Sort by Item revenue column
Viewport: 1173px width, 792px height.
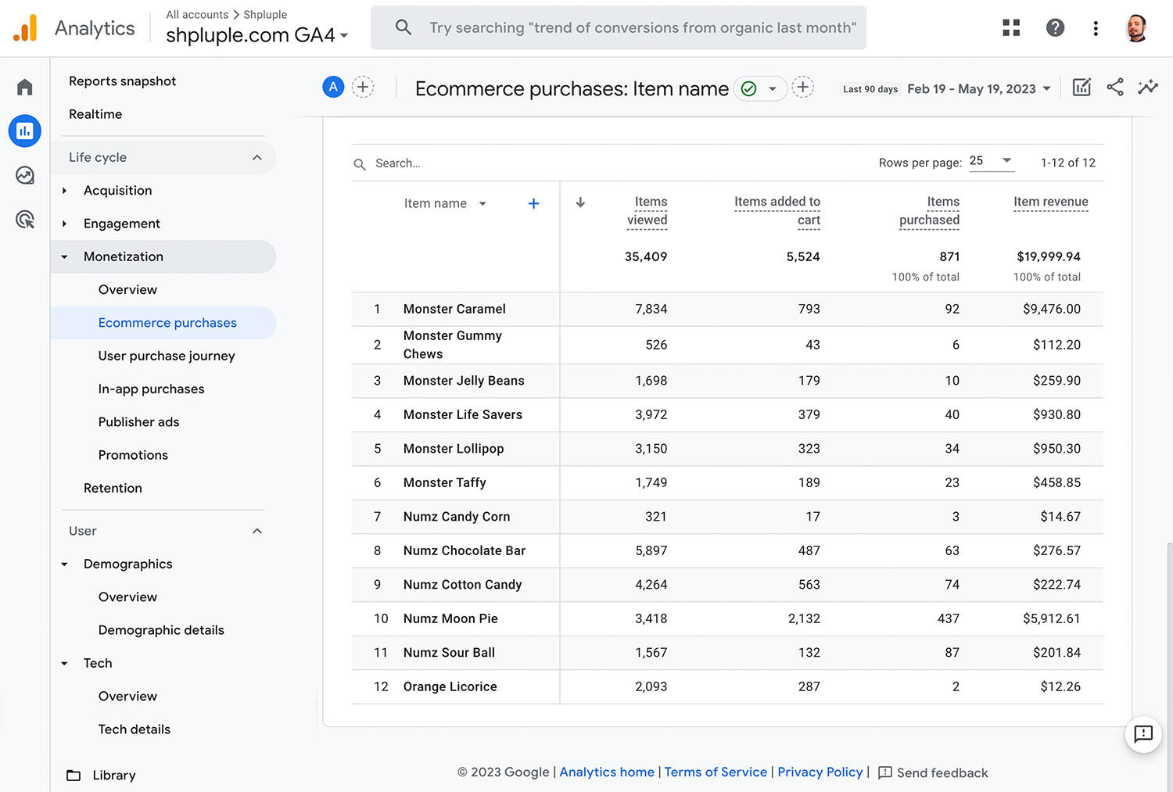tap(1050, 202)
